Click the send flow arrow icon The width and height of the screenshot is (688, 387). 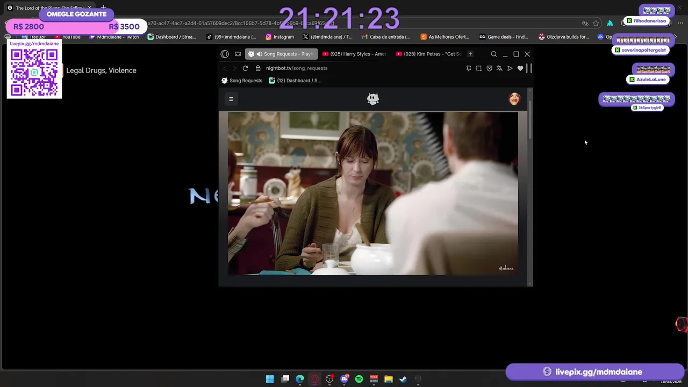pos(510,68)
